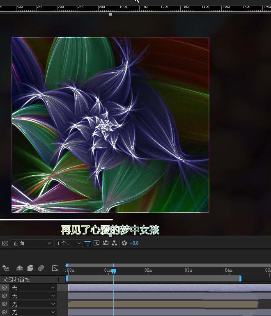
Task: Click the reset exposure aperture icon
Action: (x=124, y=243)
